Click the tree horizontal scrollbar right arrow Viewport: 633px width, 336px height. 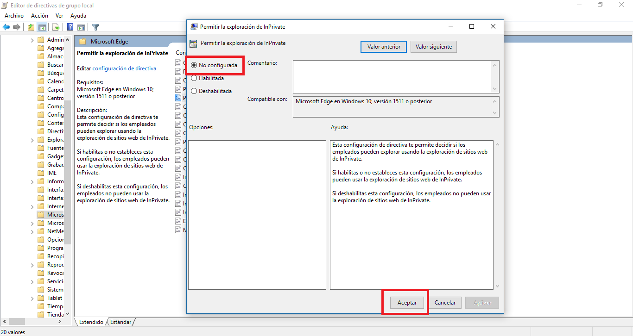point(61,322)
